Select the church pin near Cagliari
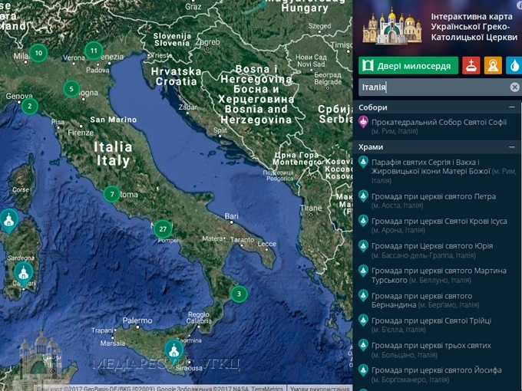 click(23, 274)
